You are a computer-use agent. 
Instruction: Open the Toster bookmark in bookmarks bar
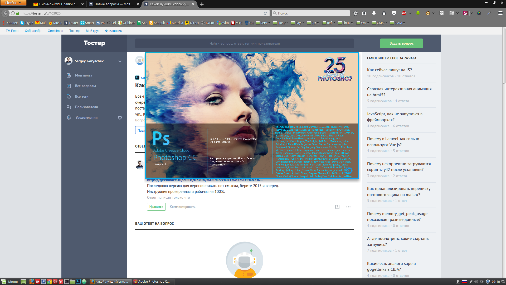[71, 23]
